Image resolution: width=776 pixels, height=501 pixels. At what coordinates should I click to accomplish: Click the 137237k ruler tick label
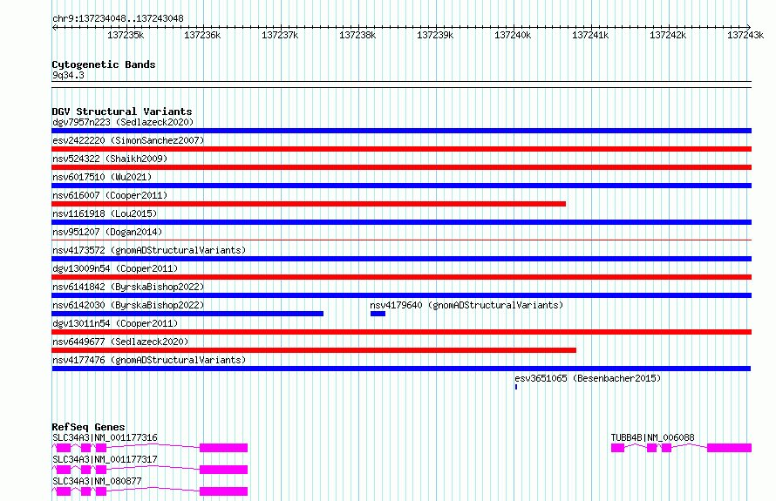coord(280,35)
